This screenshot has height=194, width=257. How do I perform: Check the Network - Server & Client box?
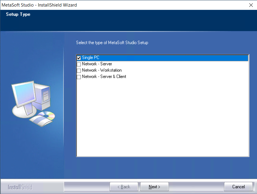pos(79,77)
